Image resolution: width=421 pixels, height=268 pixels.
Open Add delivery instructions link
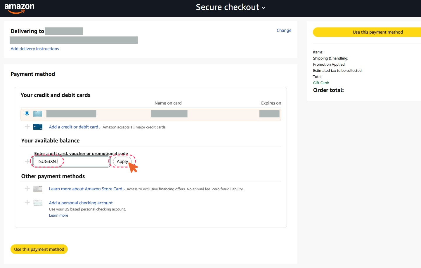click(x=35, y=49)
